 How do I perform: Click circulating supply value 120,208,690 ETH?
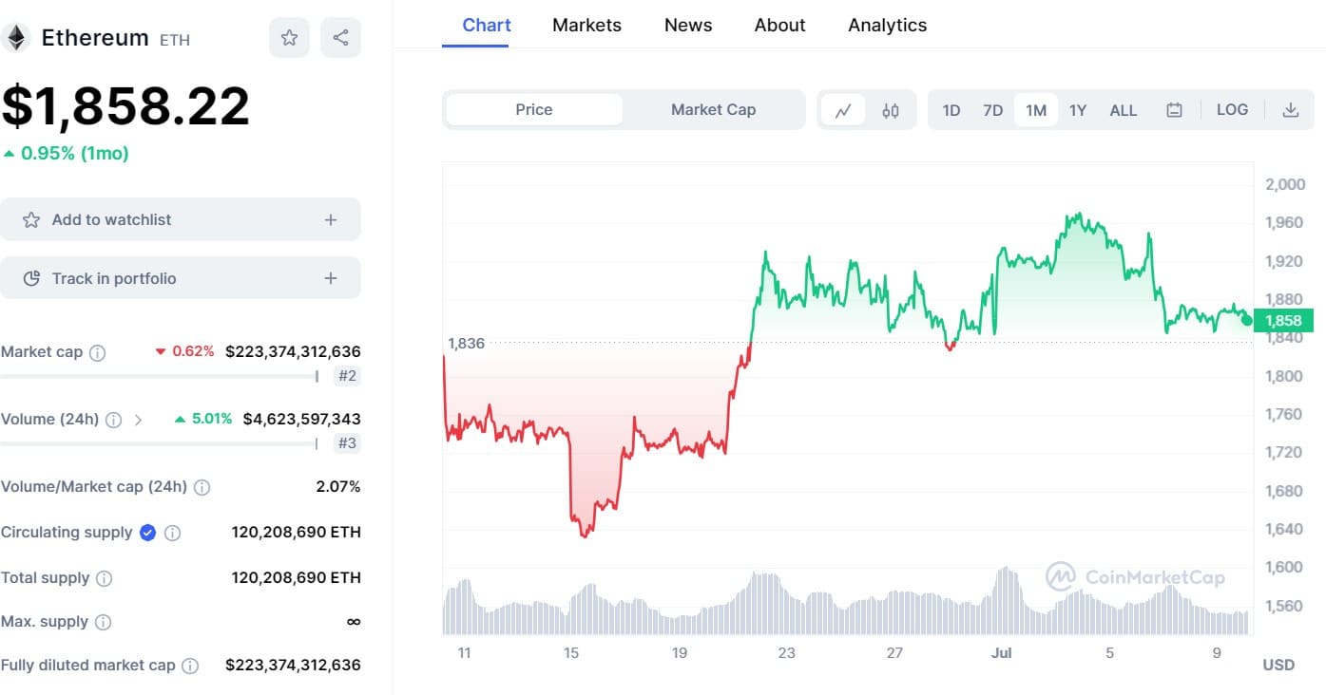297,533
